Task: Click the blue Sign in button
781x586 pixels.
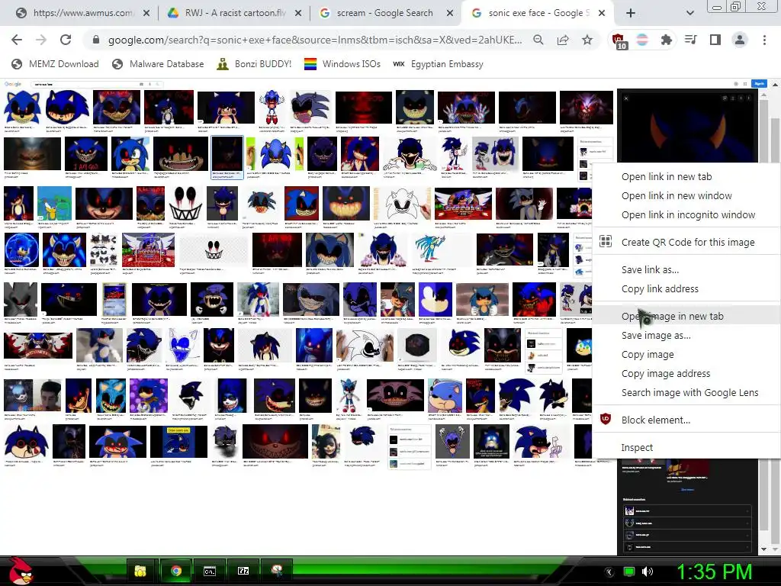Action: (x=759, y=84)
